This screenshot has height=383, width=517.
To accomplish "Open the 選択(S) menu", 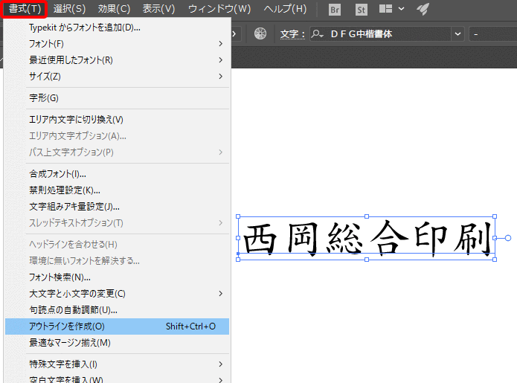I will pyautogui.click(x=69, y=9).
